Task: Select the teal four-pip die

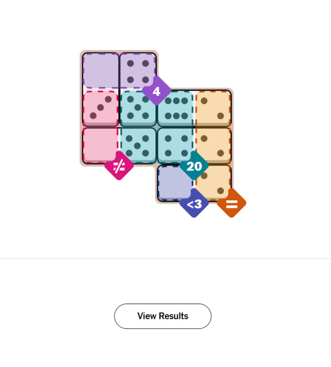Action: pyautogui.click(x=175, y=146)
